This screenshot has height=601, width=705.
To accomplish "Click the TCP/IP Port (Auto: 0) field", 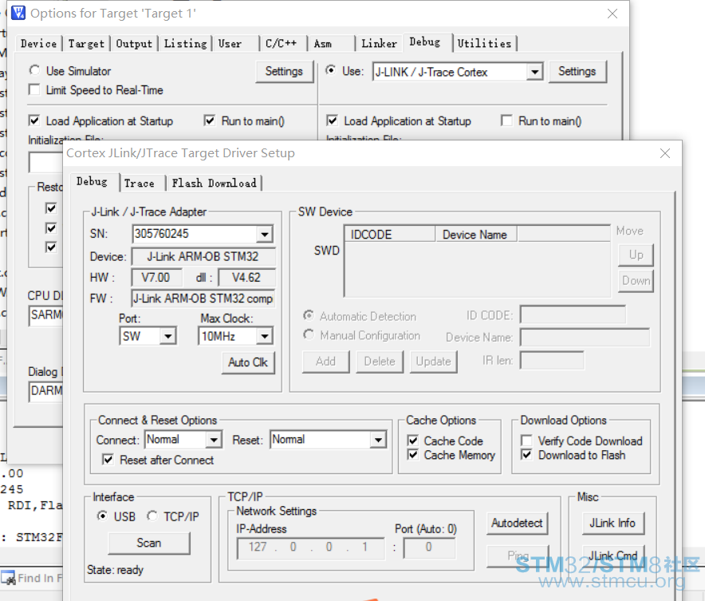I will point(429,548).
